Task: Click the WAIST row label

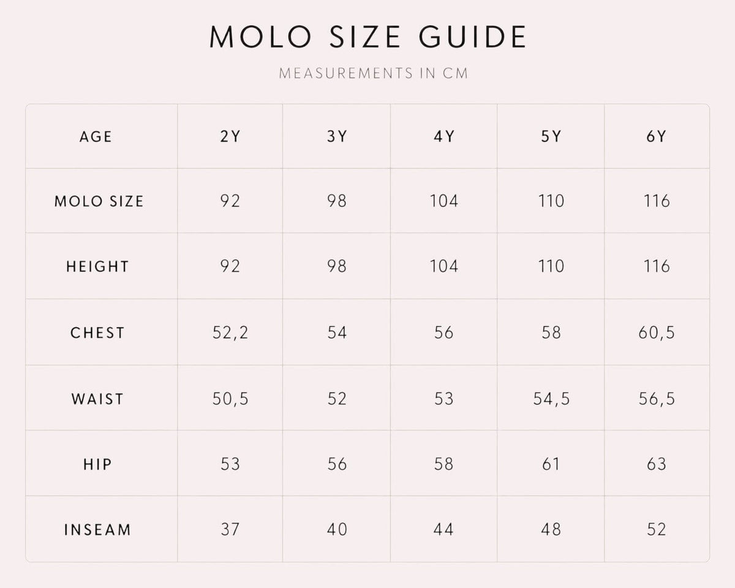Action: [97, 399]
